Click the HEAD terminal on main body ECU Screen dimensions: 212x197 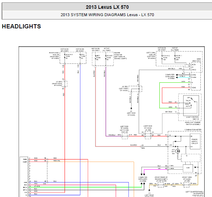[194, 88]
